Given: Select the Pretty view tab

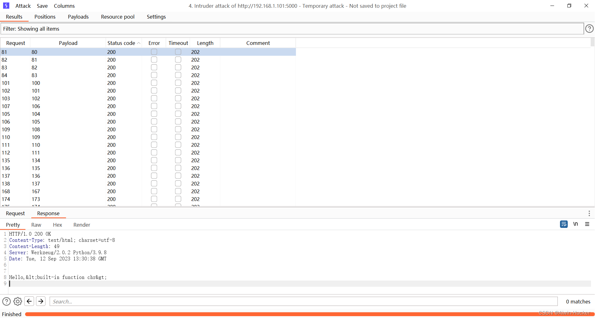Looking at the screenshot, I should point(13,225).
